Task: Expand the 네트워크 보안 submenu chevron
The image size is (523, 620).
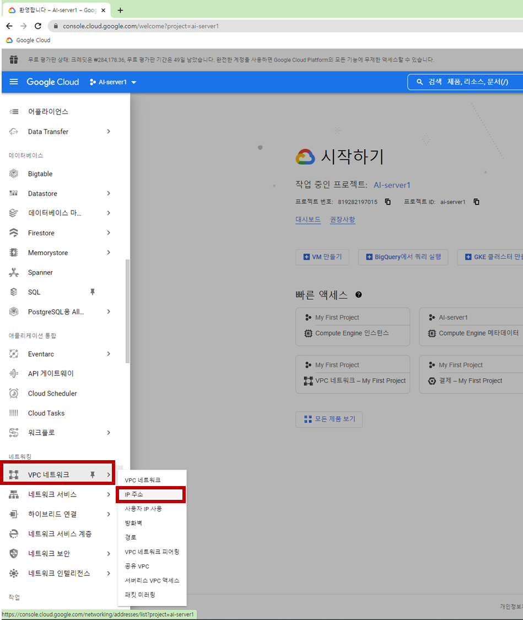Action: pyautogui.click(x=109, y=553)
